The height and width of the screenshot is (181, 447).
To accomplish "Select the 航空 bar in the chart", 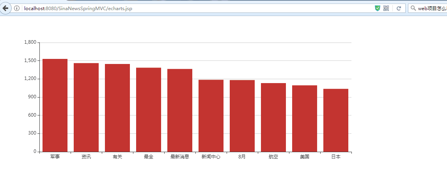I will coord(273,117).
